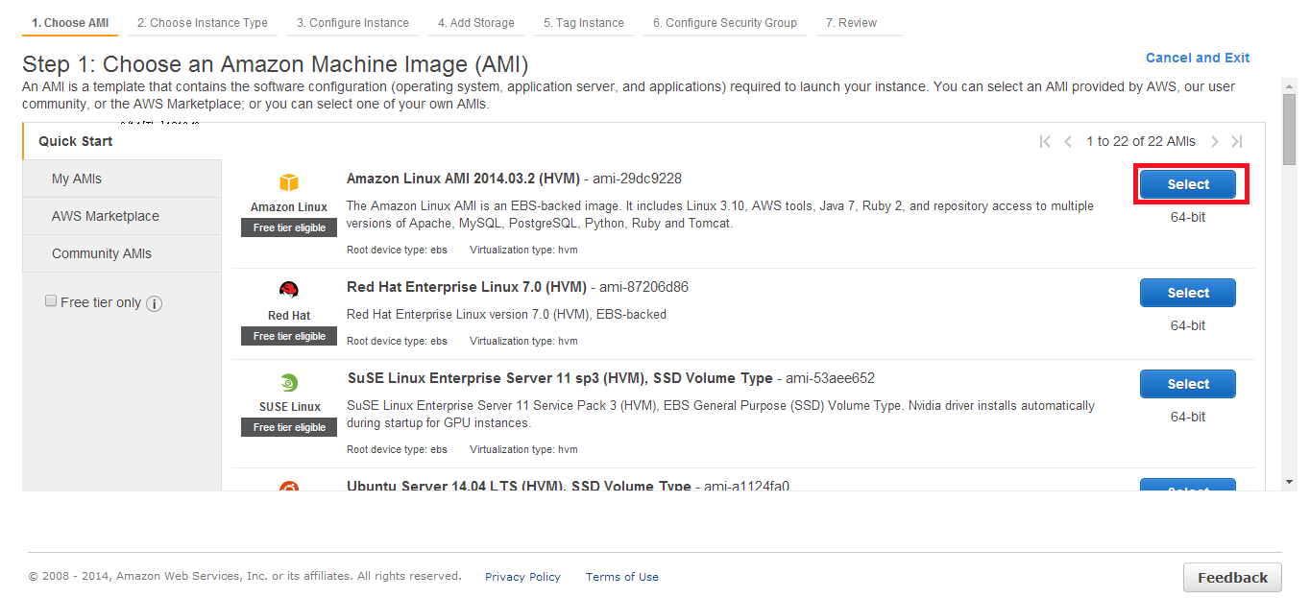1310x598 pixels.
Task: Click the Cancel and Exit link
Action: 1198,58
